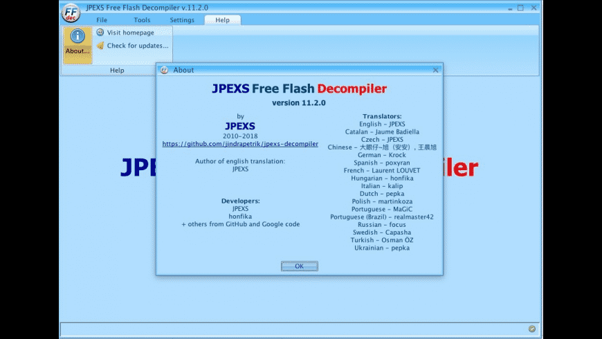The width and height of the screenshot is (602, 339).
Task: Click the Czech – JPEXS translator line
Action: (382, 139)
